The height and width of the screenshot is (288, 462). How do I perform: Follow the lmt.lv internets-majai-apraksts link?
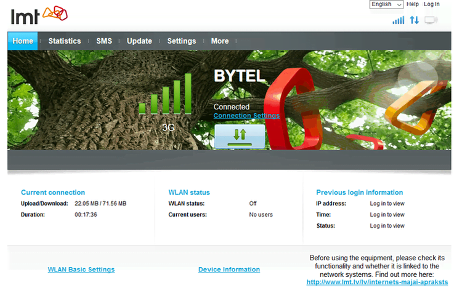377,282
